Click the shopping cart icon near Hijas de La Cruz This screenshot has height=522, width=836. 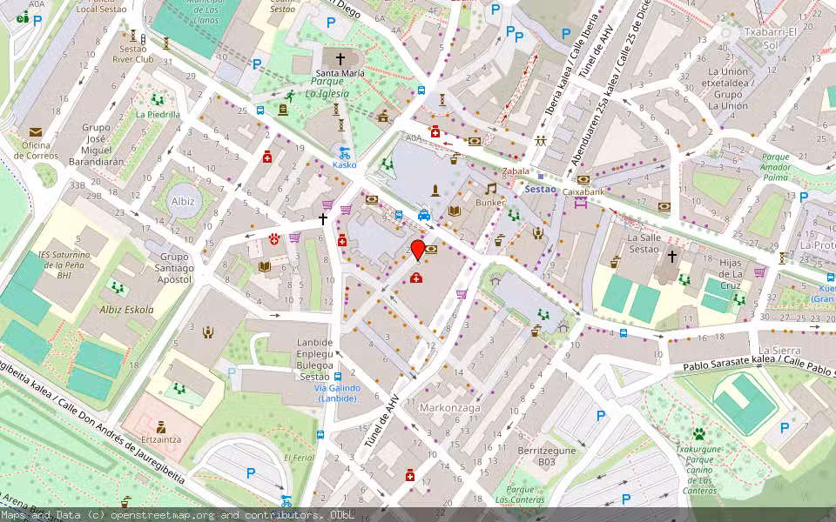coord(759,272)
